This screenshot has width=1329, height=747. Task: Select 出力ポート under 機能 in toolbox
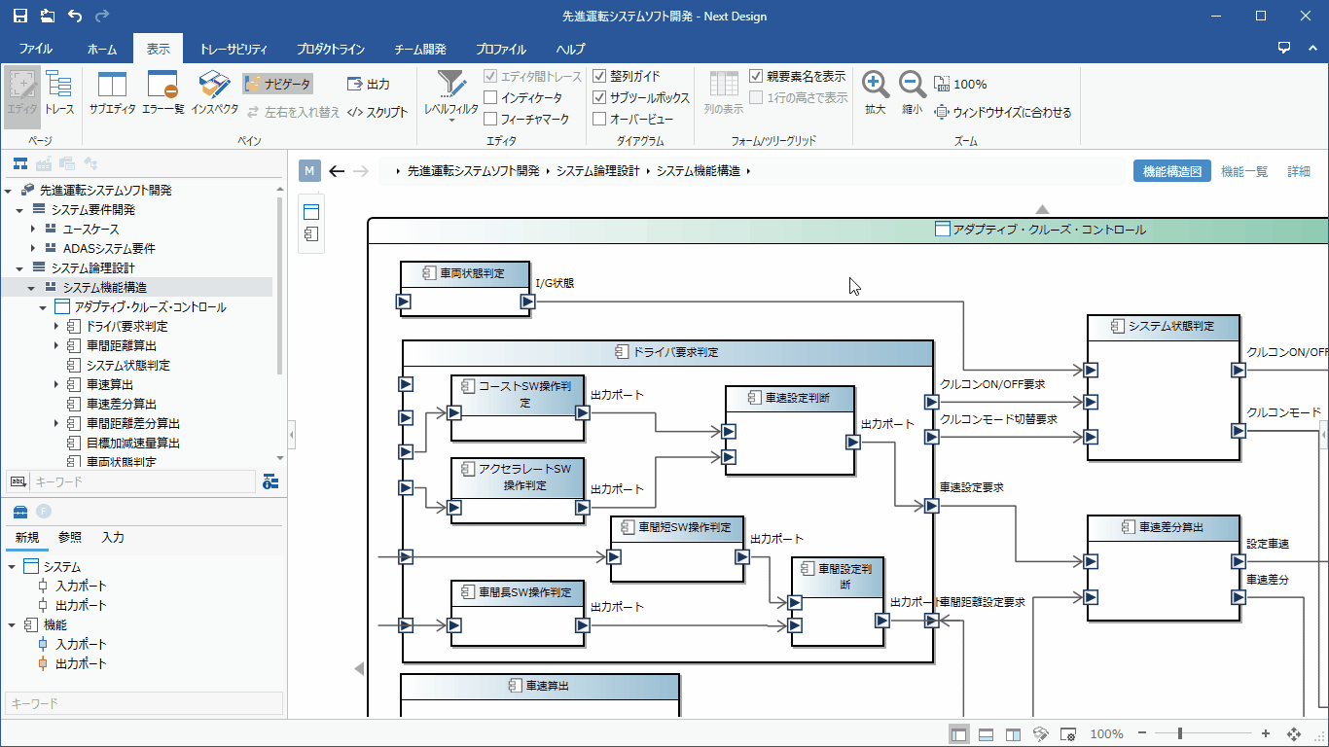pos(81,664)
